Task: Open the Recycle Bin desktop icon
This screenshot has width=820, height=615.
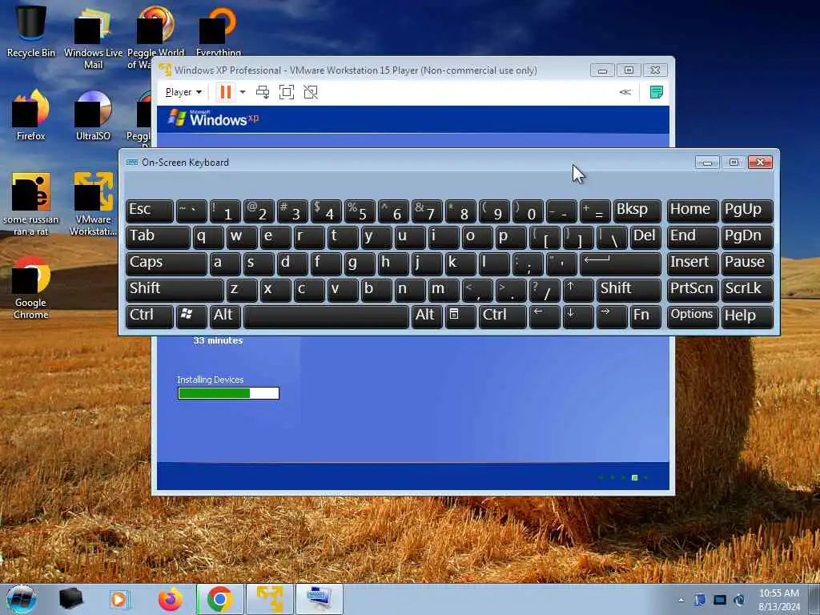Action: pos(31,30)
